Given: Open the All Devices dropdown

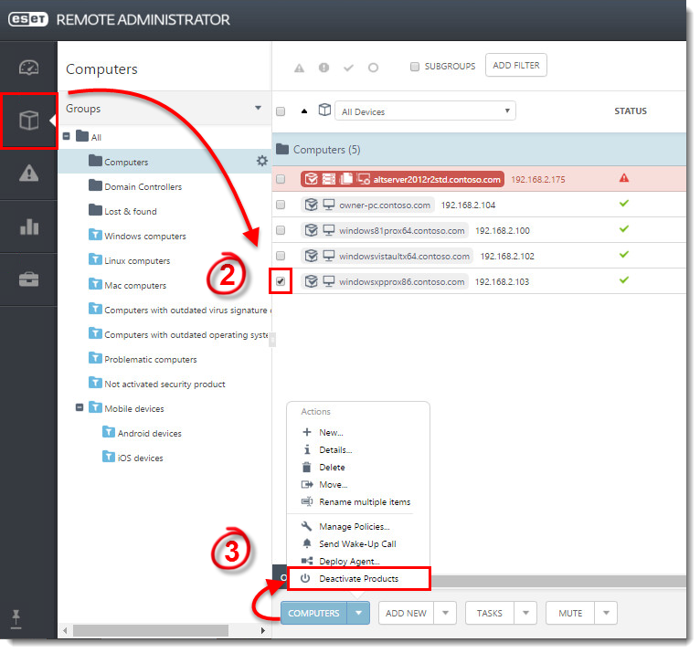Looking at the screenshot, I should 425,111.
